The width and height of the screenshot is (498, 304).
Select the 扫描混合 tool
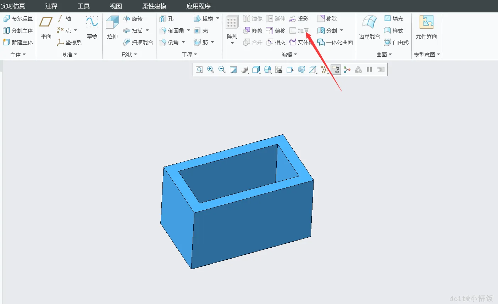point(138,42)
